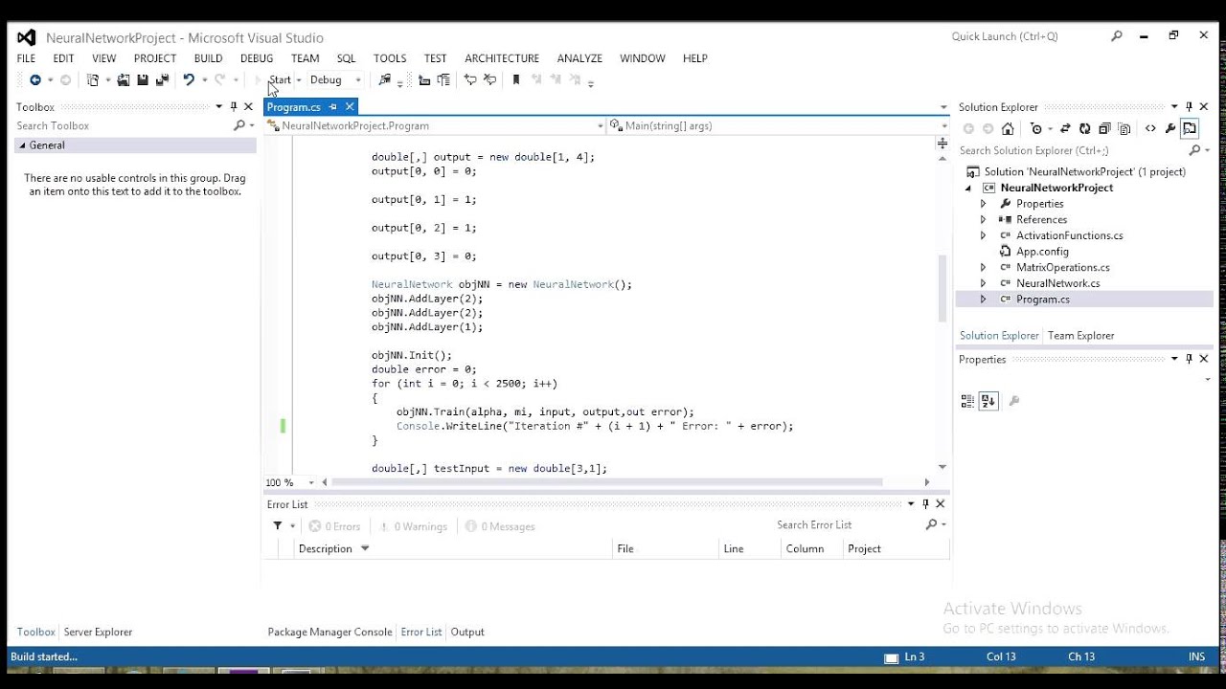Switch to the Server Explorer tab
1226x689 pixels.
tap(98, 633)
